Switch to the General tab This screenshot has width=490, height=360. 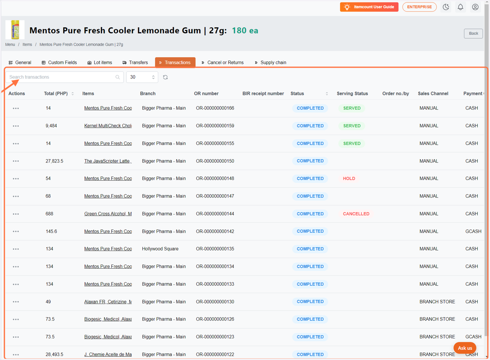click(20, 62)
